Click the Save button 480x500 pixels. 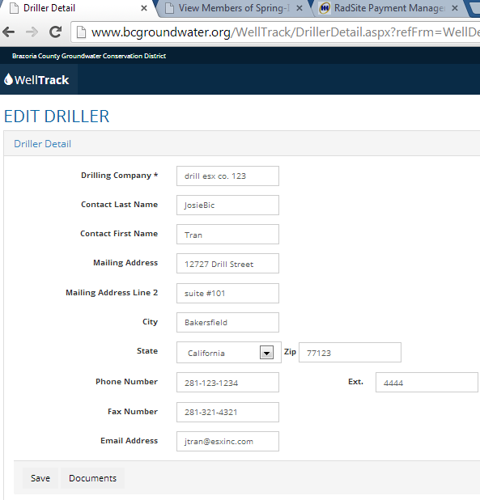[40, 478]
